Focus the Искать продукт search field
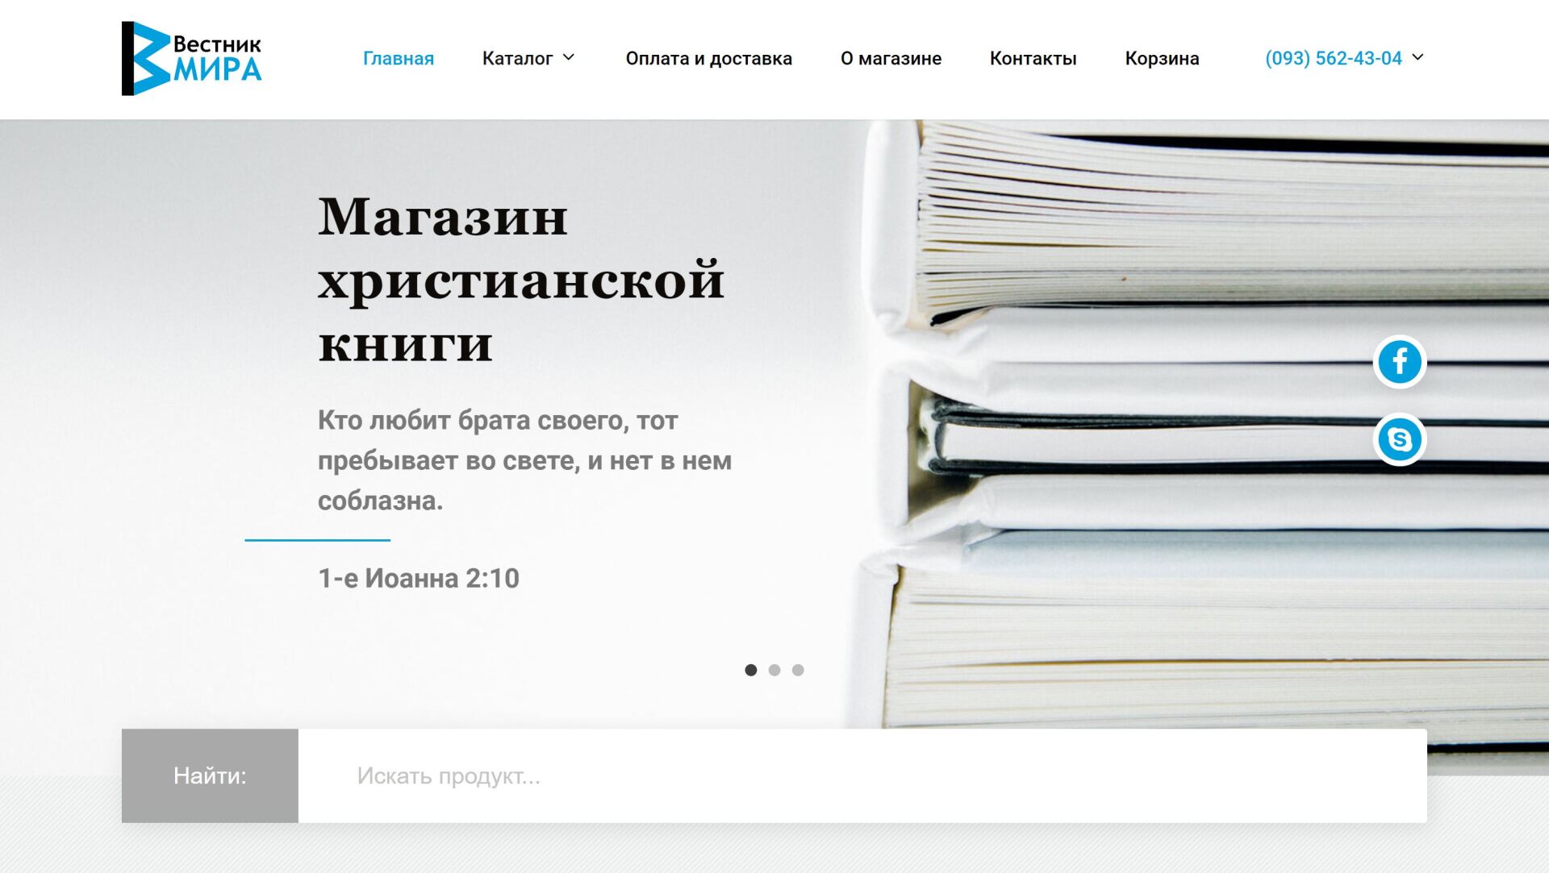Image resolution: width=1549 pixels, height=873 pixels. tap(862, 775)
